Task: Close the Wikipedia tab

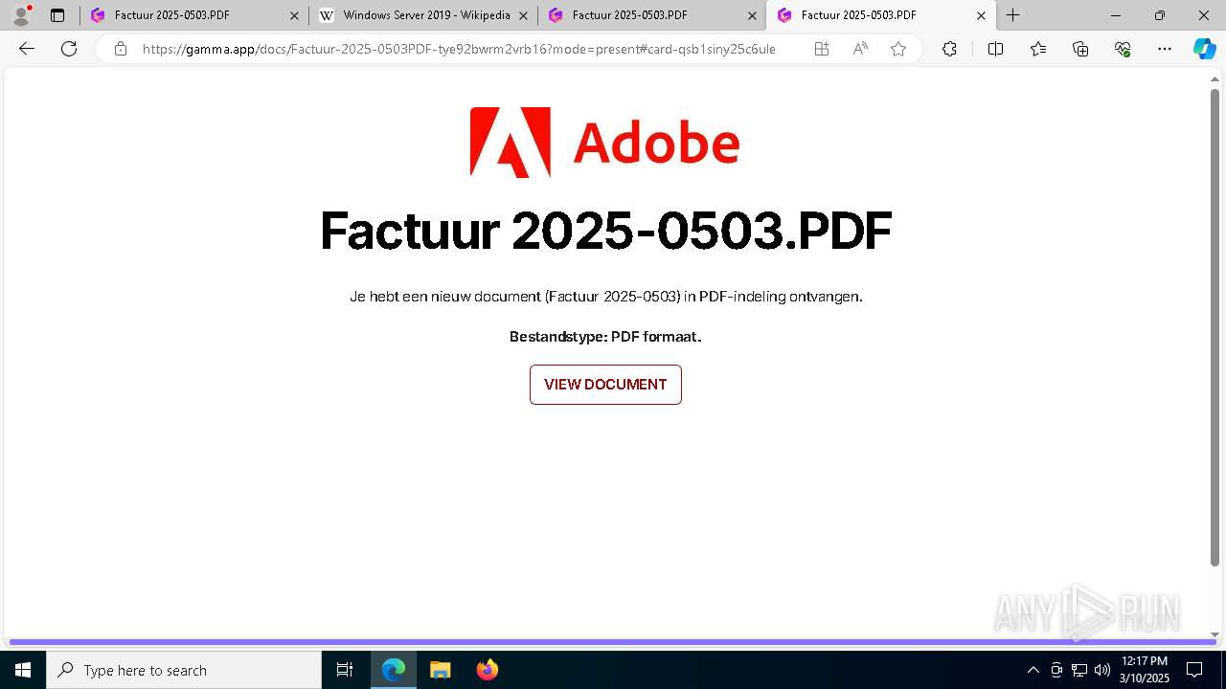Action: (523, 15)
